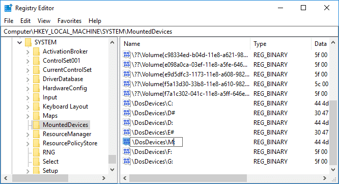Sort values by the Data column header
339x184 pixels.
click(x=320, y=44)
